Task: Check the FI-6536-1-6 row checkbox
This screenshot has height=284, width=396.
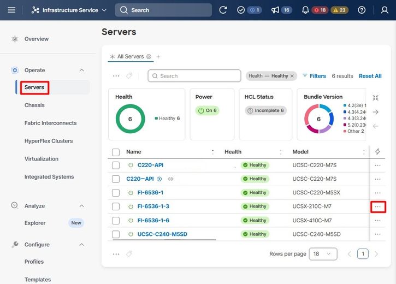Action: point(116,221)
